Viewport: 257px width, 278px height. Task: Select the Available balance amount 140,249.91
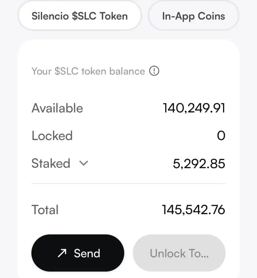point(194,108)
